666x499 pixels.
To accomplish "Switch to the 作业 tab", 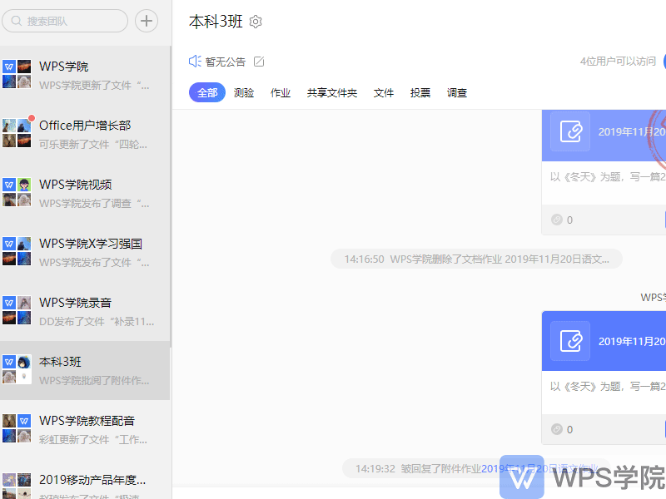I will [x=281, y=92].
